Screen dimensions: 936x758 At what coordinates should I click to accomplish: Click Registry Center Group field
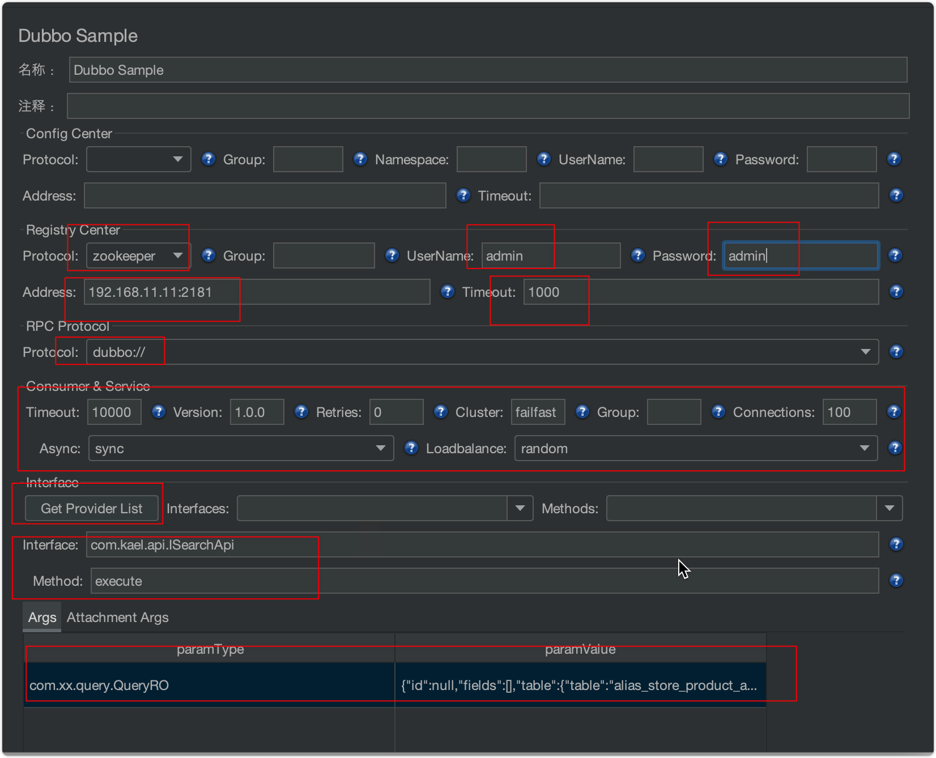pyautogui.click(x=324, y=255)
